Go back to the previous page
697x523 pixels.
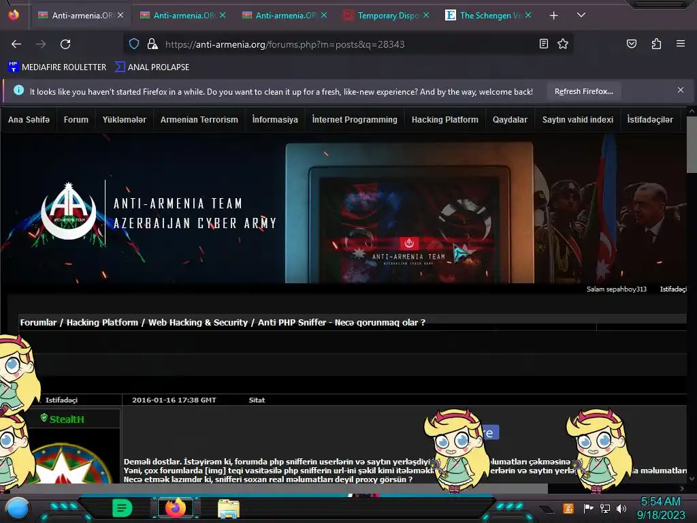click(16, 44)
